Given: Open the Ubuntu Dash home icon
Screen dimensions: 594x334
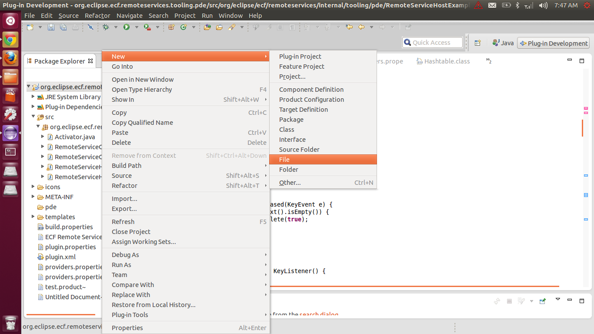Looking at the screenshot, I should [10, 20].
